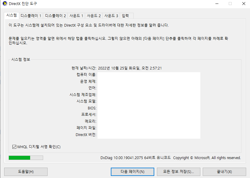Open the 디스플레이 1 tab

[31, 16]
